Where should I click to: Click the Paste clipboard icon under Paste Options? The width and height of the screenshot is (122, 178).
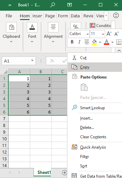pos(84,87)
